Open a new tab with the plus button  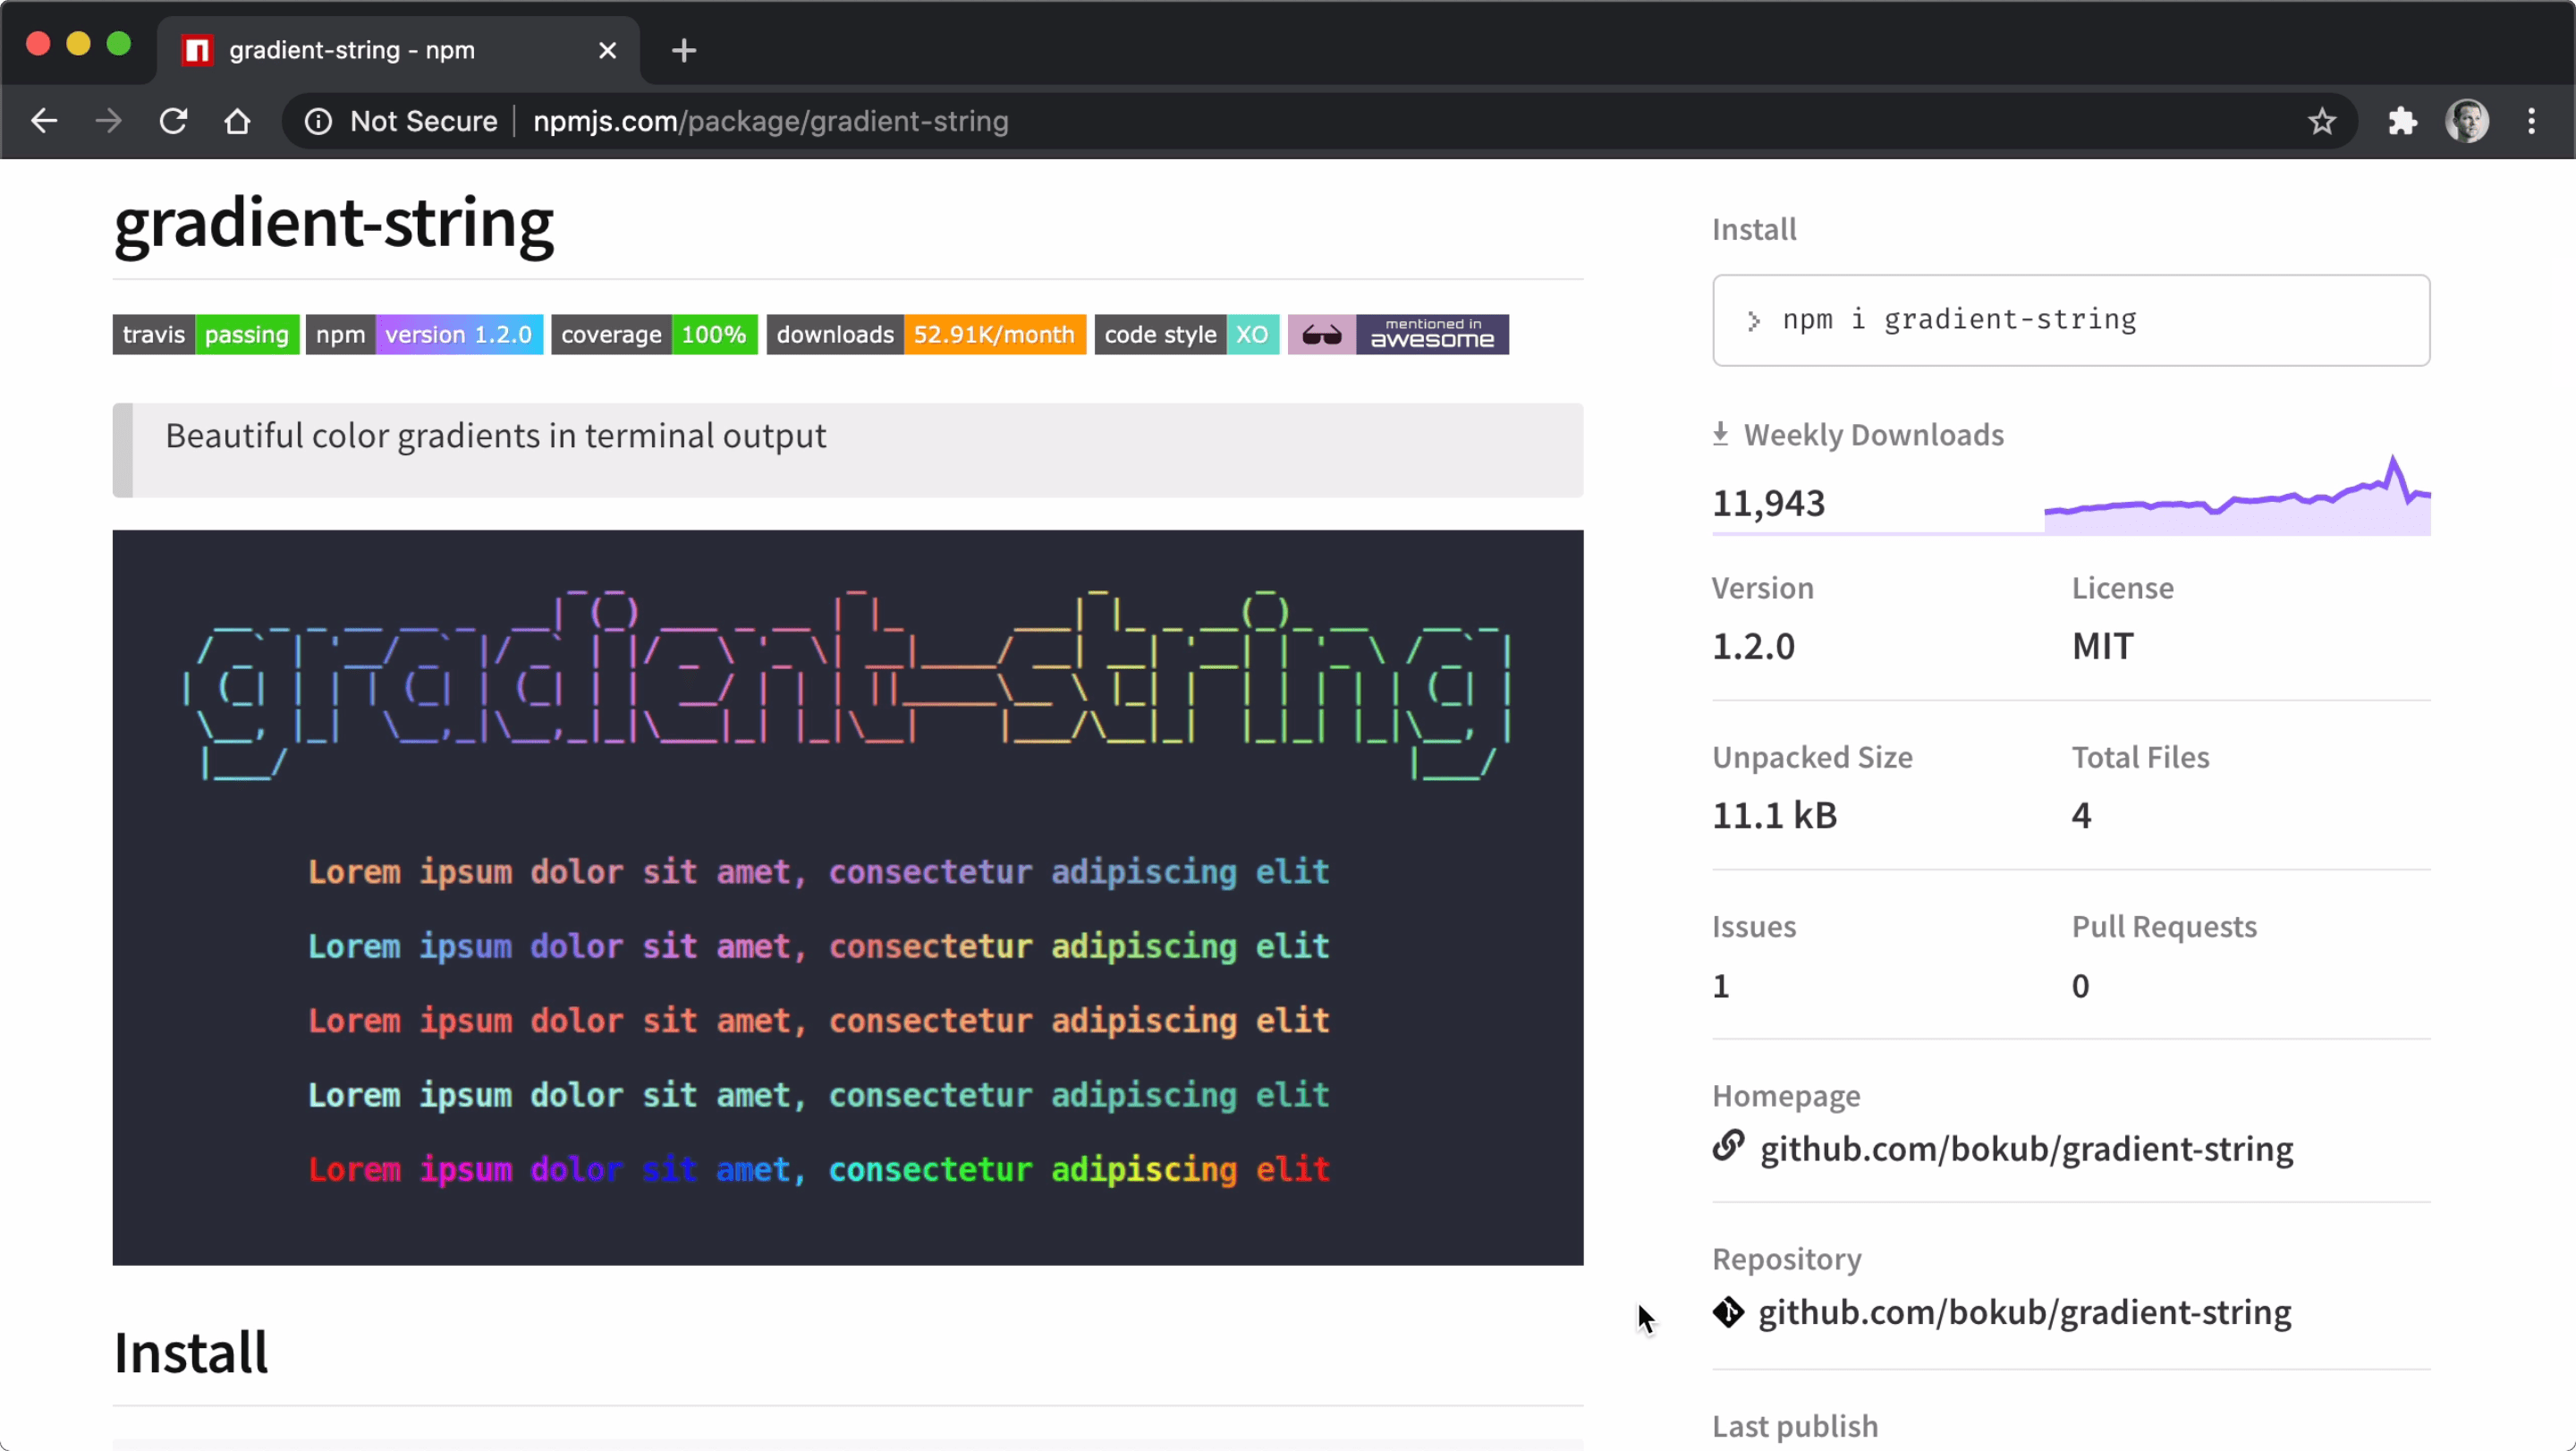click(684, 50)
